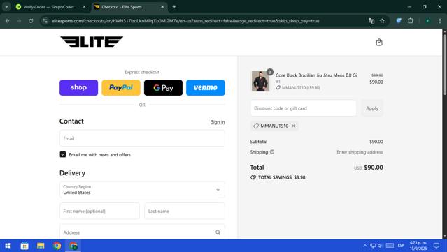Open the first Chrome taskbar icon

point(57,246)
